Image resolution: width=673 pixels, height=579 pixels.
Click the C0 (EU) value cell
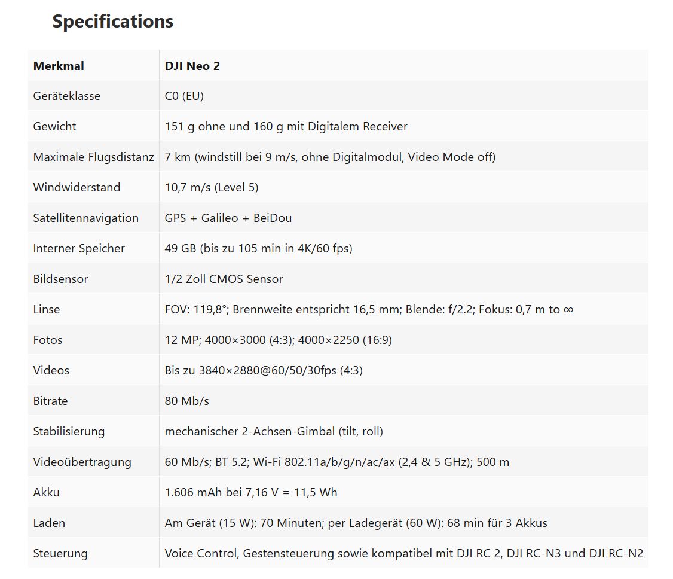coord(184,96)
